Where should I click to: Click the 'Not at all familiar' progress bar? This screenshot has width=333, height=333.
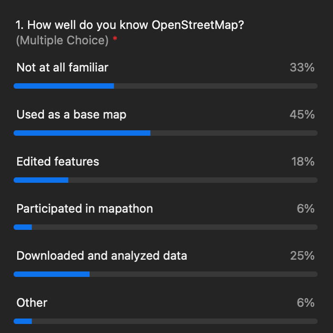pos(166,86)
